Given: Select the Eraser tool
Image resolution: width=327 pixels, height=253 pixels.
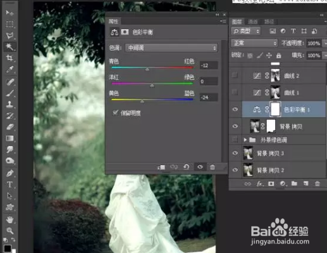Looking at the screenshot, I should [9, 127].
